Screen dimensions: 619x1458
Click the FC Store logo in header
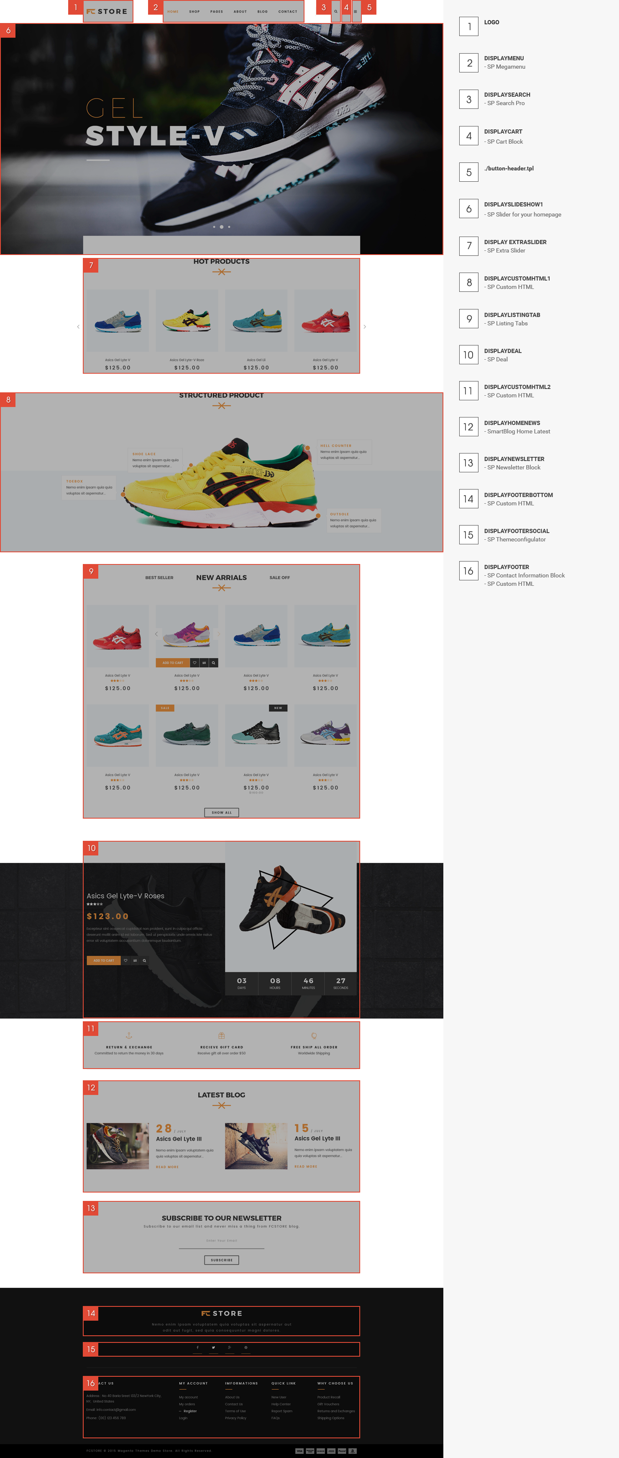click(107, 11)
